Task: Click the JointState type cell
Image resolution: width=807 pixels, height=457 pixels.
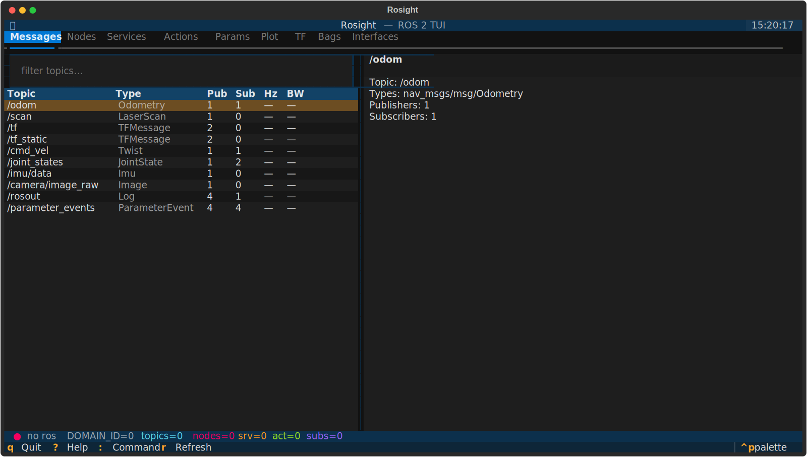Action: pos(140,162)
